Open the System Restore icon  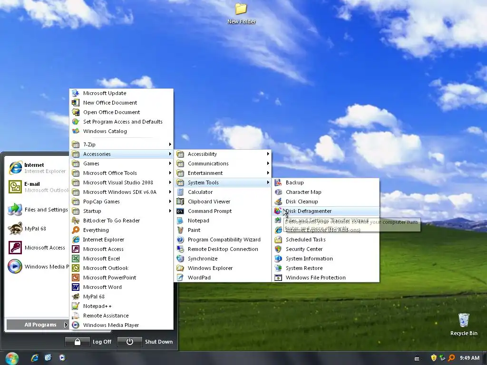tap(278, 268)
